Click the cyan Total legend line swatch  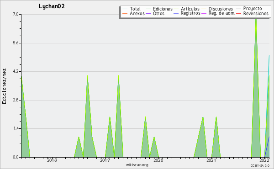pos(125,9)
